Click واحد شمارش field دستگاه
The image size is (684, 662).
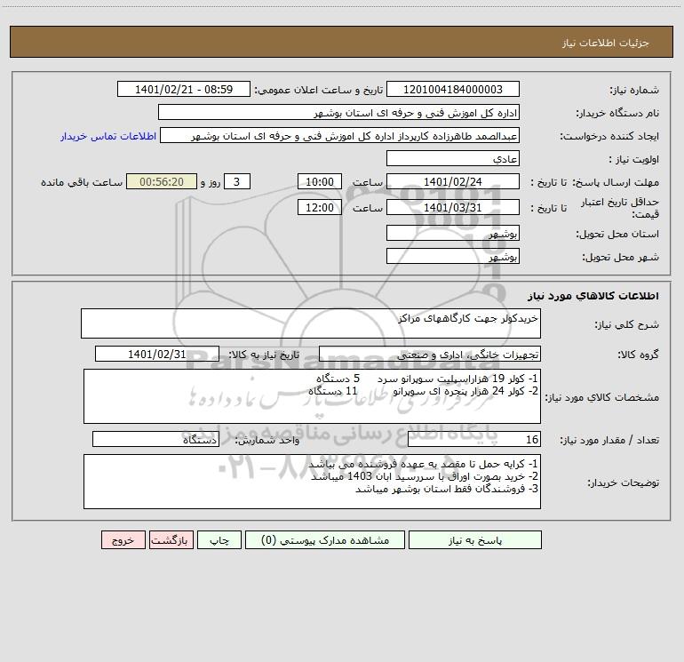pyautogui.click(x=155, y=440)
